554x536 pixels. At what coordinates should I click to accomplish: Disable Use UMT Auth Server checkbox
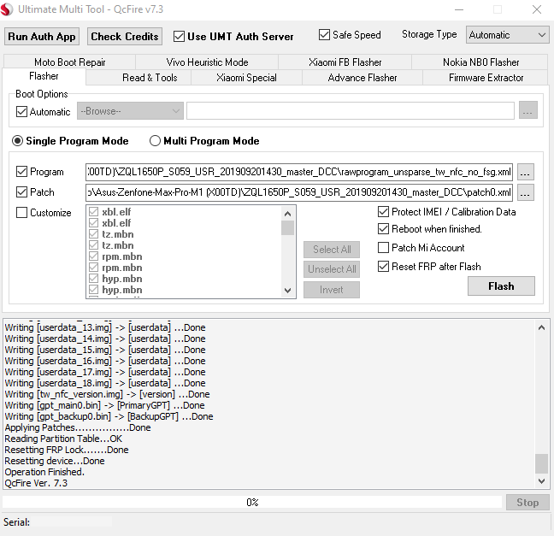pos(180,37)
